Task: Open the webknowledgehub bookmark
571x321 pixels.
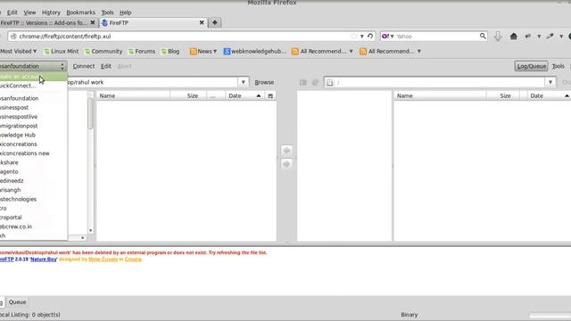Action: tap(254, 52)
